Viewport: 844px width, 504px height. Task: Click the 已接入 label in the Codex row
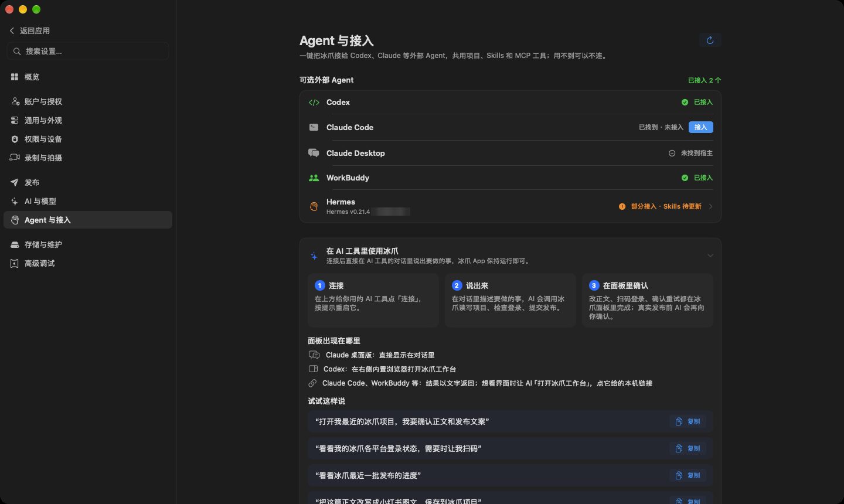click(703, 102)
